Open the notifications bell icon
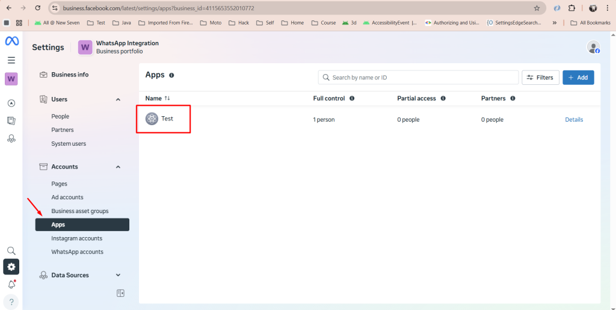The width and height of the screenshot is (616, 310). 11,284
